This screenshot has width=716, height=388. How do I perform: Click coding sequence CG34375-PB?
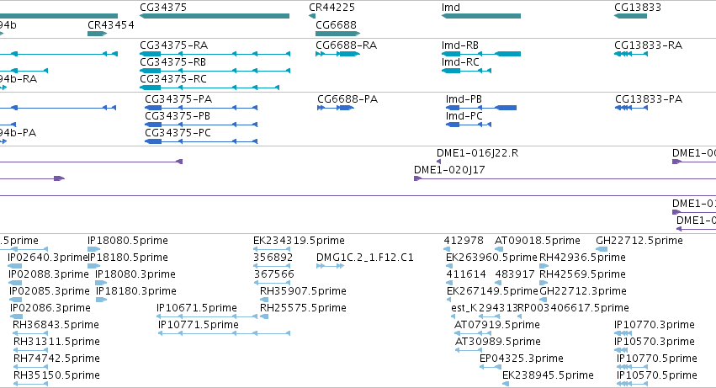(201, 125)
